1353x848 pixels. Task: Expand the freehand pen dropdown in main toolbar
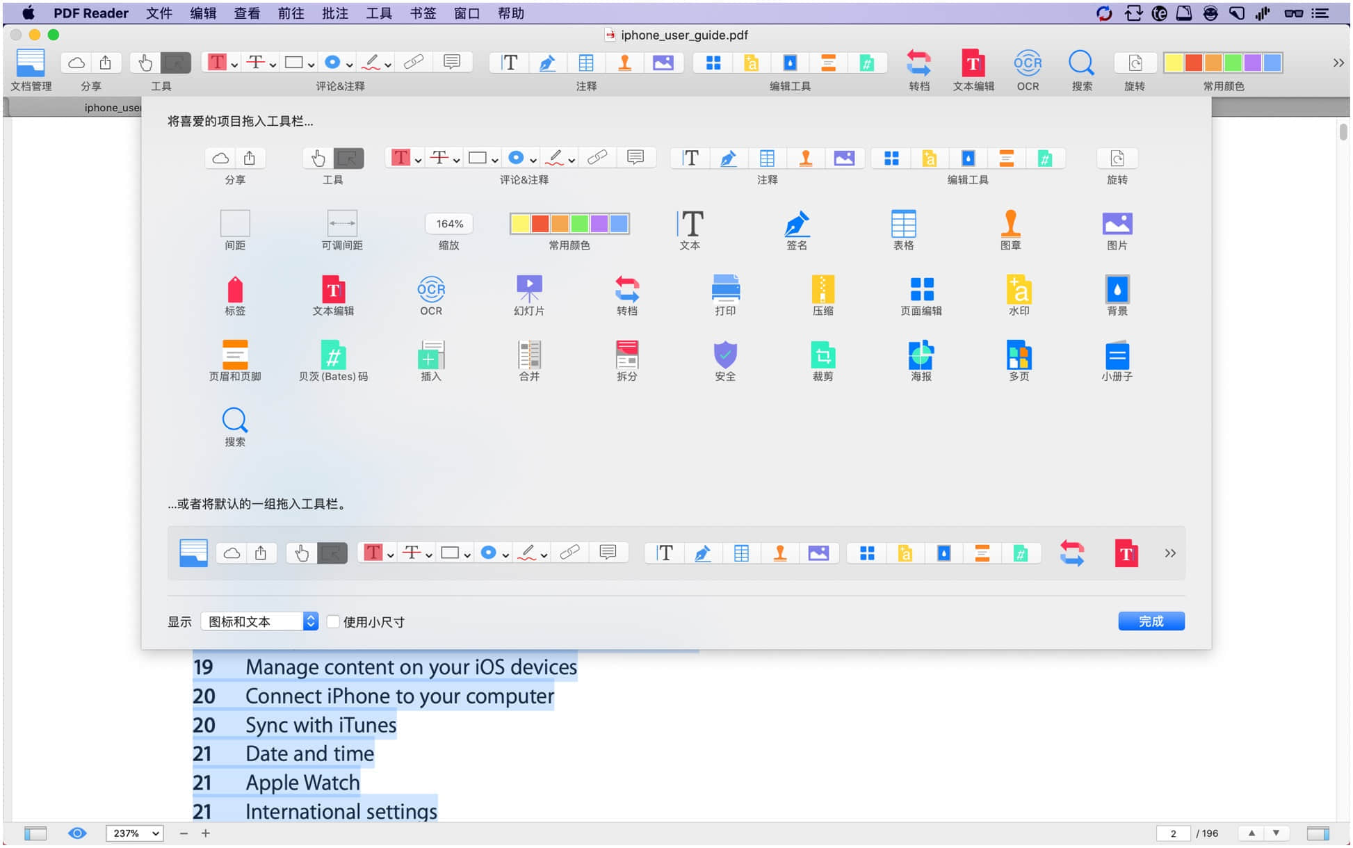click(x=387, y=65)
